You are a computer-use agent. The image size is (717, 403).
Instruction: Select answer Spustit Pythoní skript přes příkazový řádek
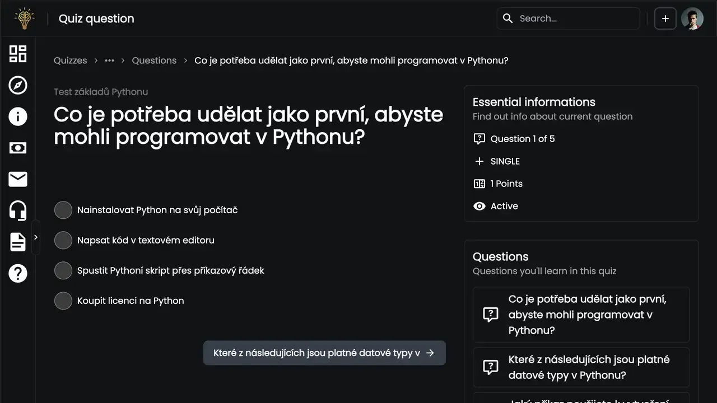coord(63,270)
